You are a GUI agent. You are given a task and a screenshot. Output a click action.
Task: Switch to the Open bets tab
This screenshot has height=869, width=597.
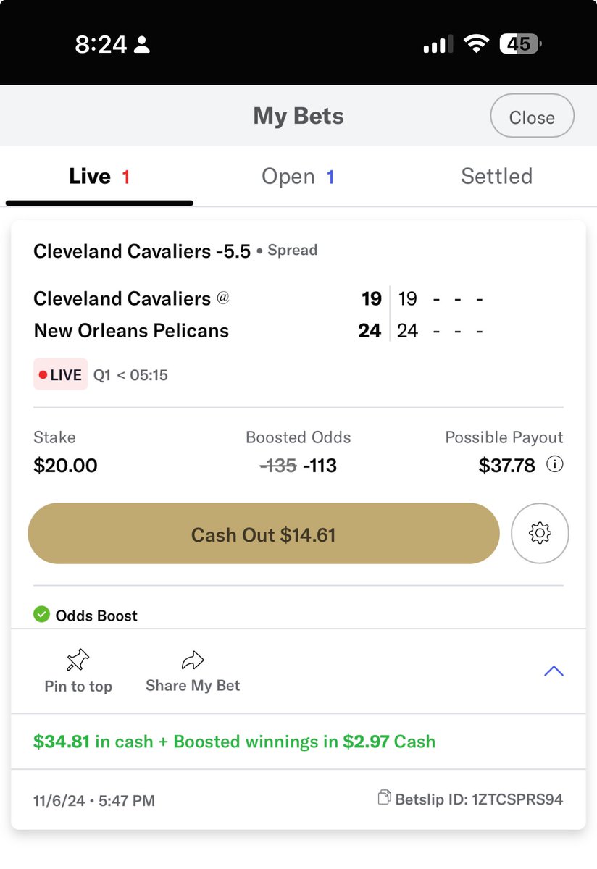[x=298, y=177]
